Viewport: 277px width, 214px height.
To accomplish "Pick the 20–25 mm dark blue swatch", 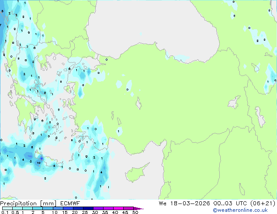I will (x=78, y=208).
